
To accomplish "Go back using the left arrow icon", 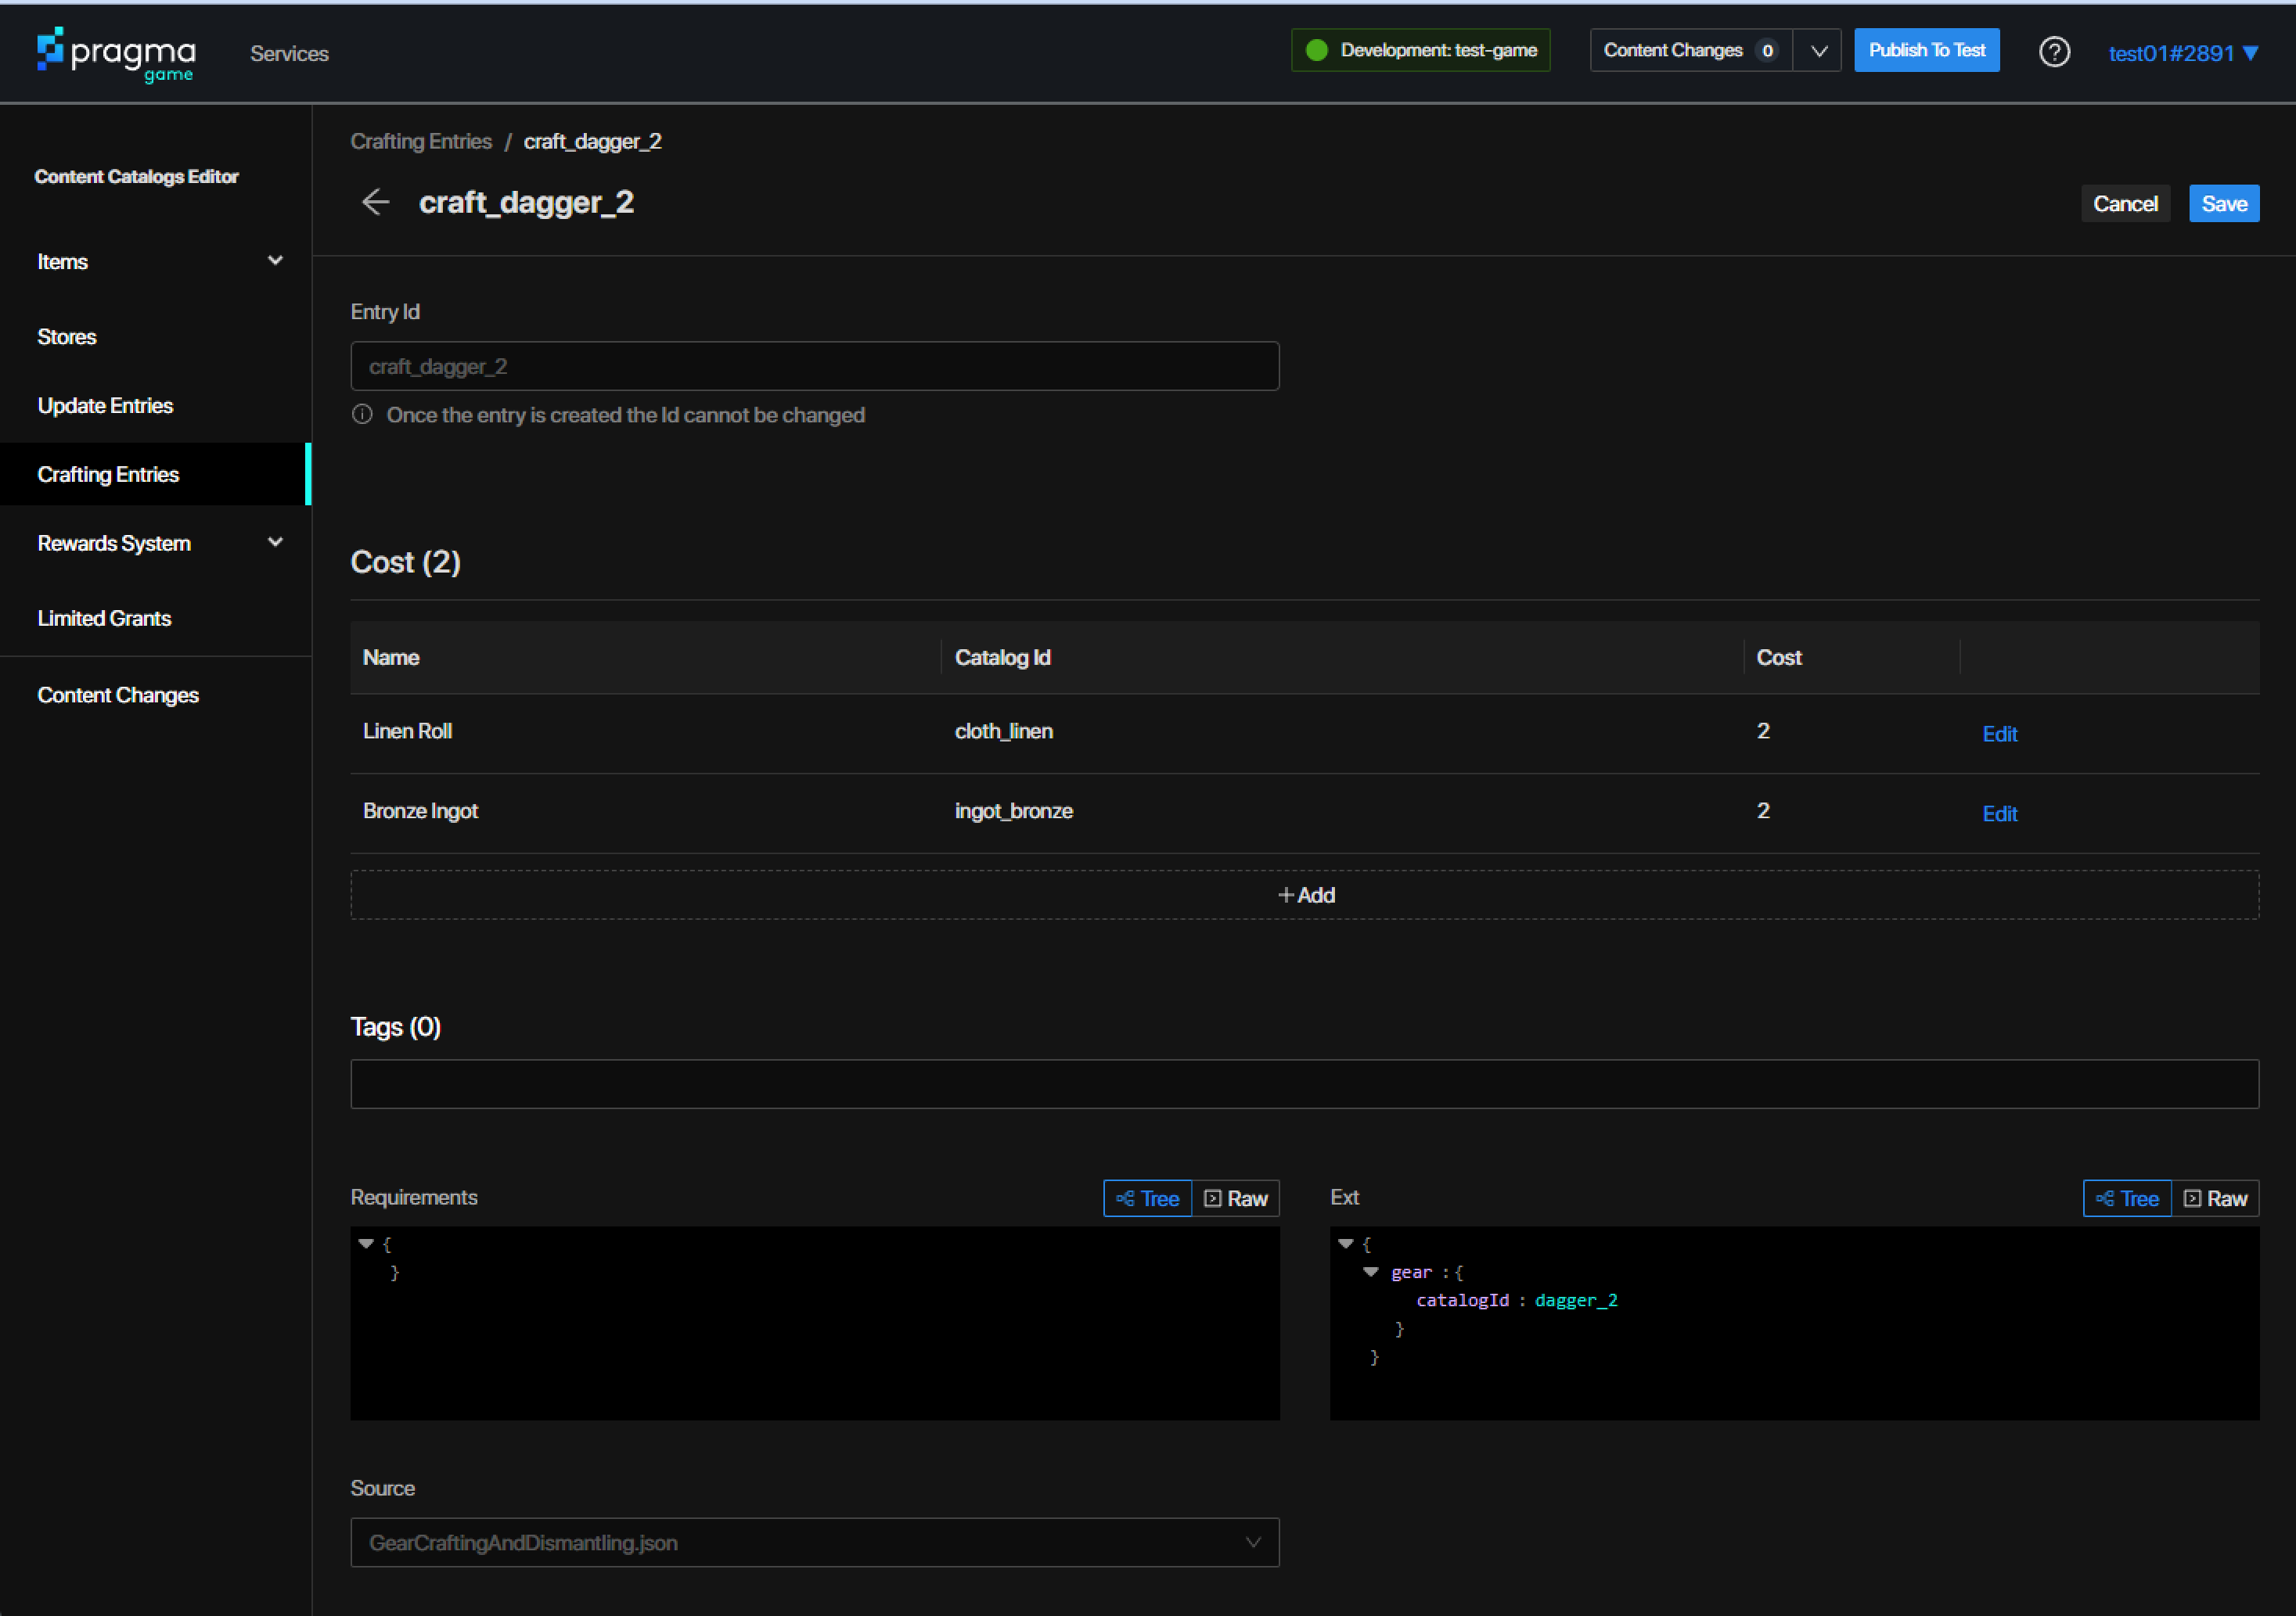I will click(x=375, y=203).
